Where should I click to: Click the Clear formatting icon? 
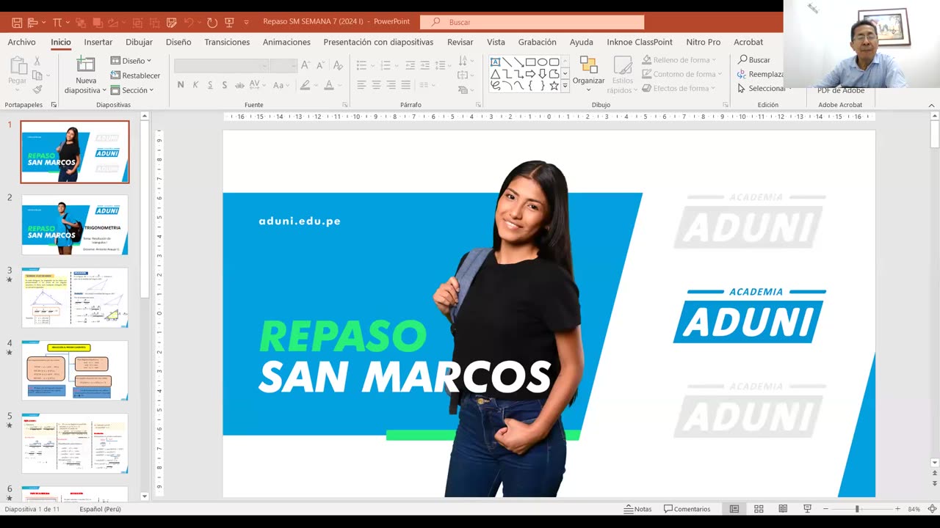click(338, 65)
